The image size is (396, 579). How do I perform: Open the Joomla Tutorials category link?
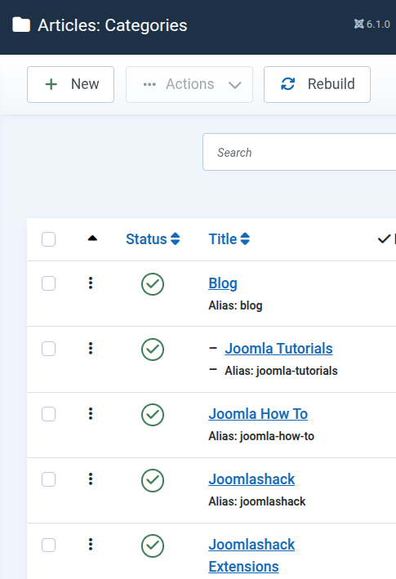click(x=278, y=349)
